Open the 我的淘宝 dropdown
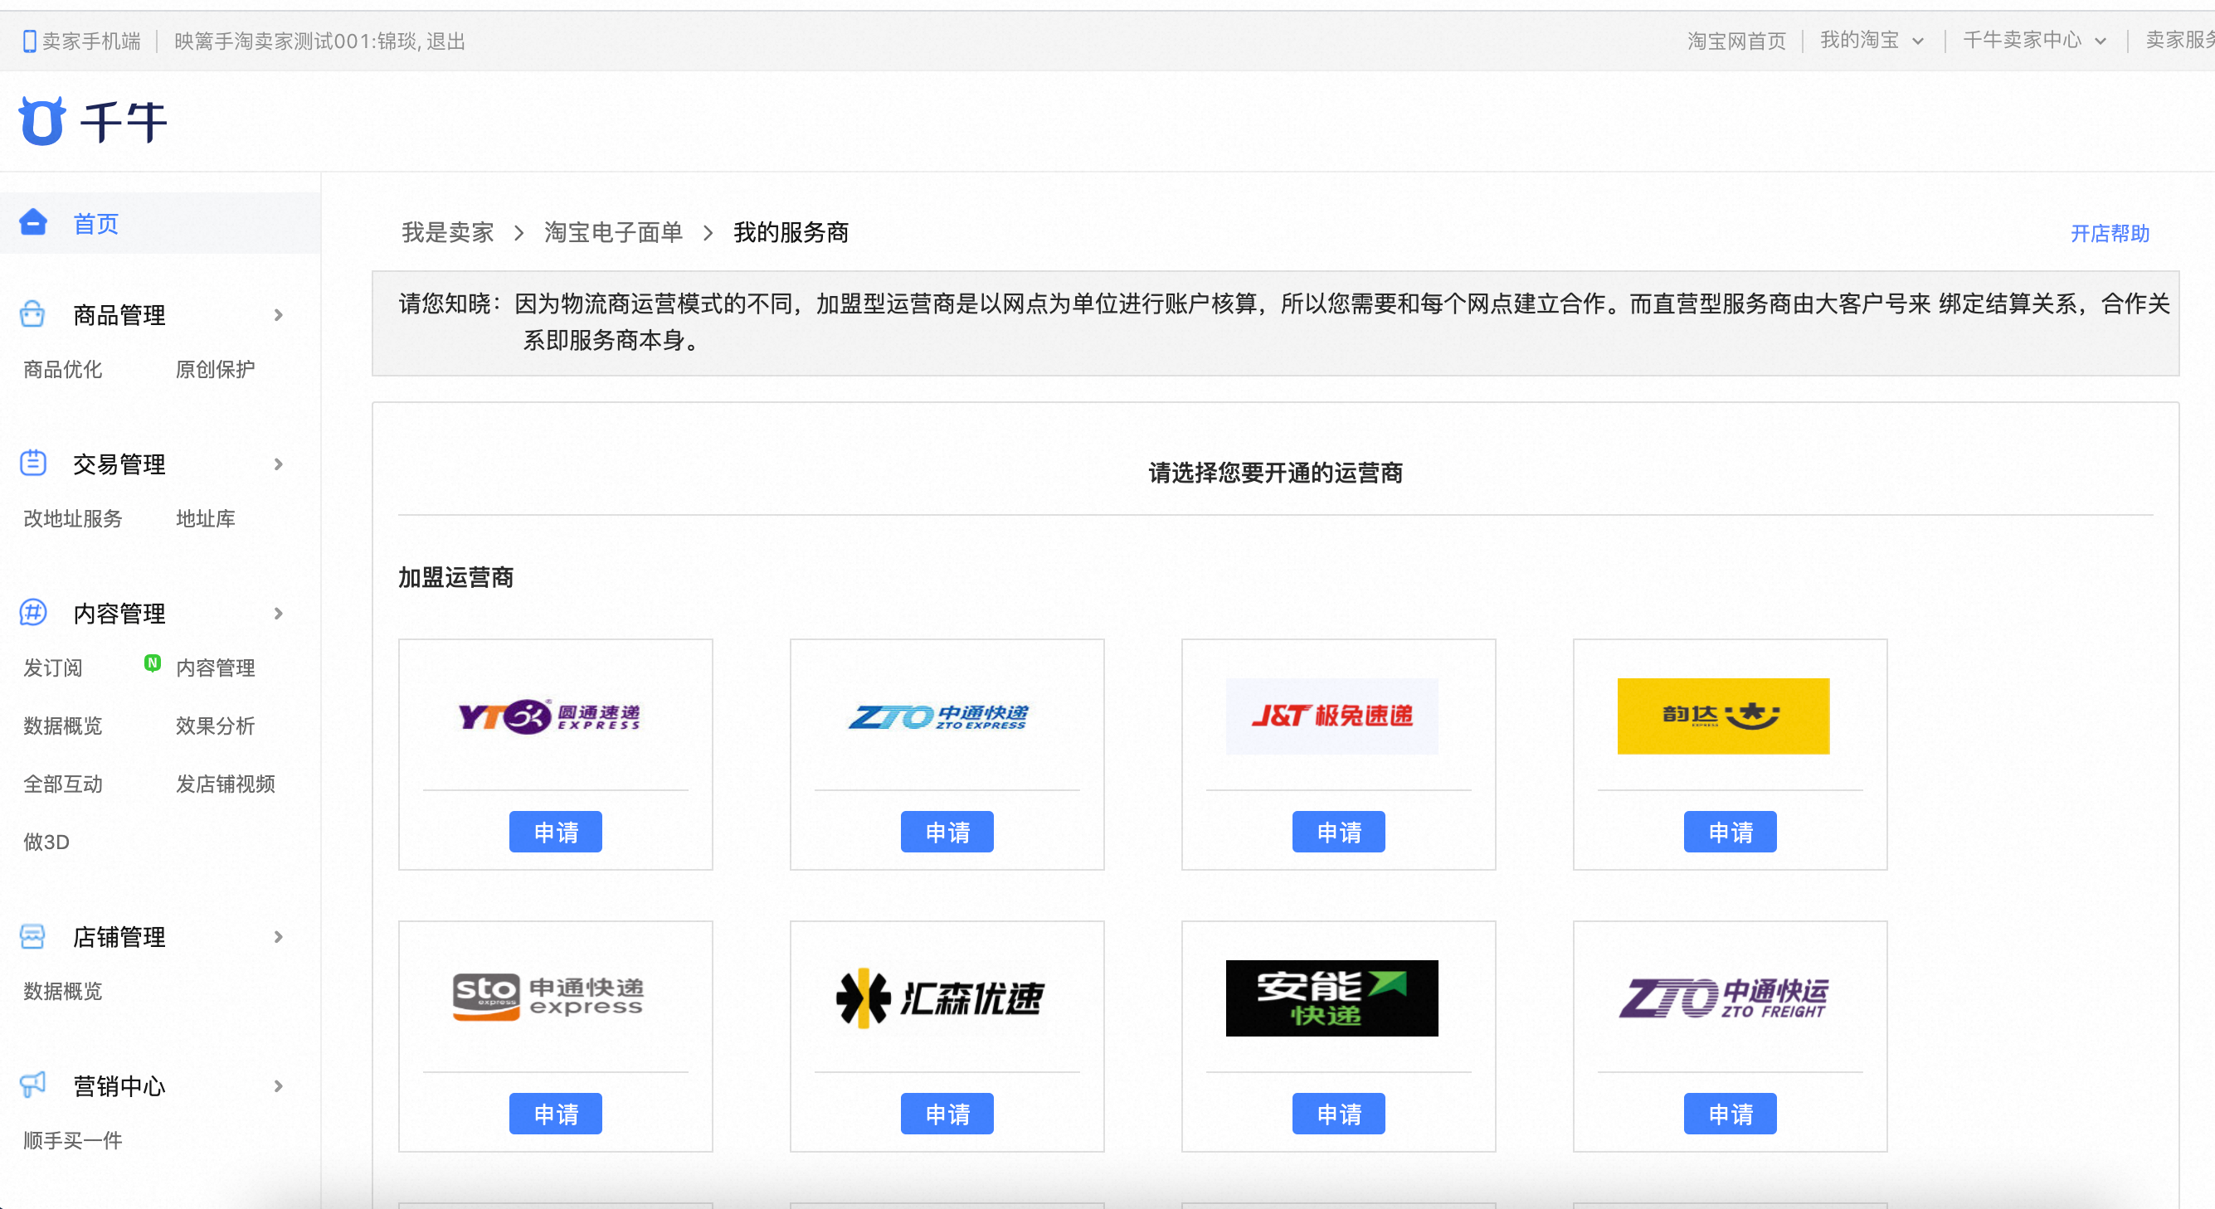The image size is (2215, 1209). (1871, 41)
